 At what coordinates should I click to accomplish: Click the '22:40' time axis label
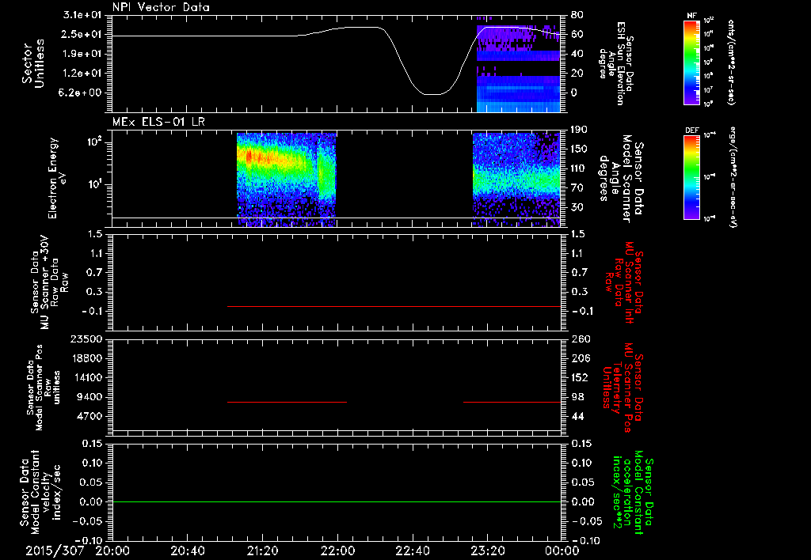412,551
